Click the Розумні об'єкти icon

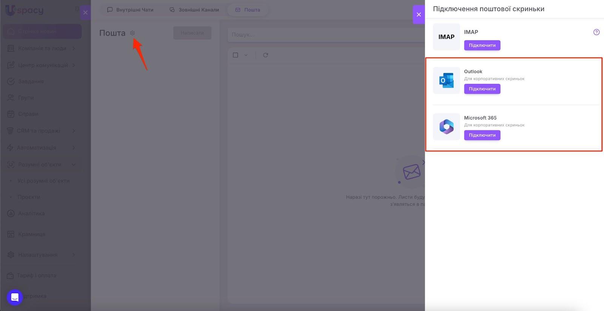(11, 164)
